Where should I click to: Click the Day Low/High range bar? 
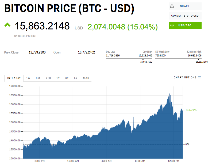pos(129,58)
